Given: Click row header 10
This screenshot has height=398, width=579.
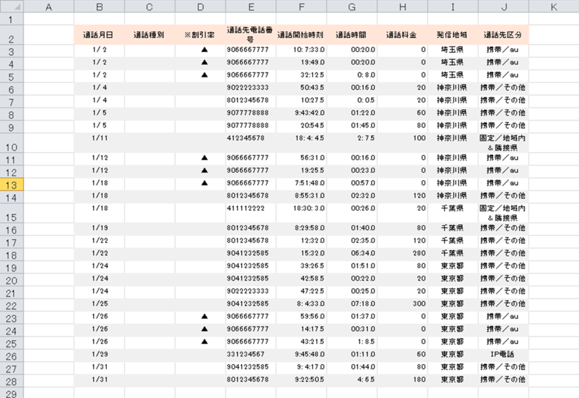Looking at the screenshot, I should pos(12,147).
